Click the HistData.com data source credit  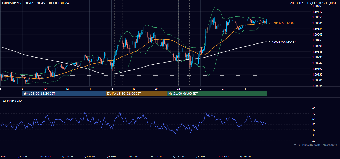click(316, 145)
